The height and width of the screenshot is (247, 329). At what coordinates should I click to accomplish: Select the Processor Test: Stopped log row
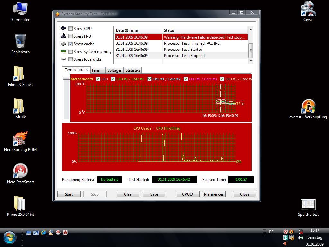[x=181, y=55]
